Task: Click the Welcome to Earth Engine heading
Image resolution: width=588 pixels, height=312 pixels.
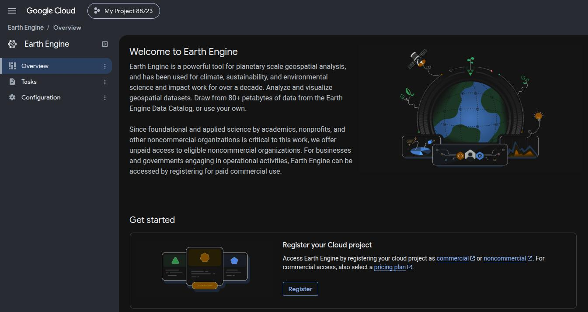Action: tap(184, 52)
